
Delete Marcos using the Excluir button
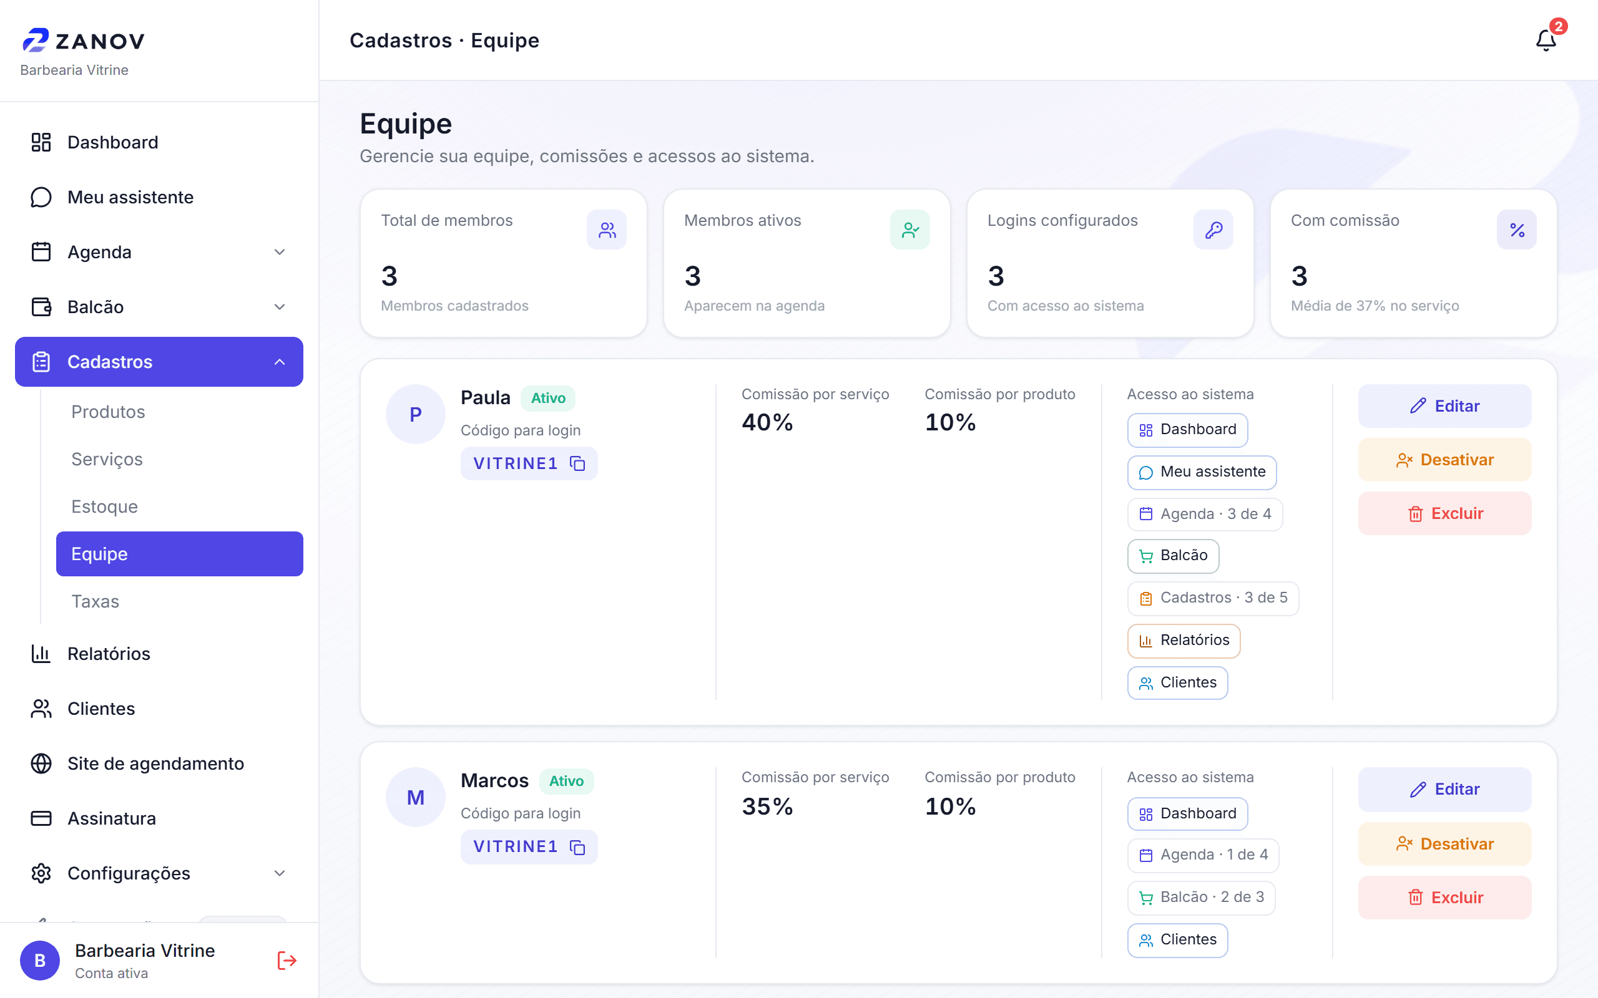click(x=1445, y=898)
